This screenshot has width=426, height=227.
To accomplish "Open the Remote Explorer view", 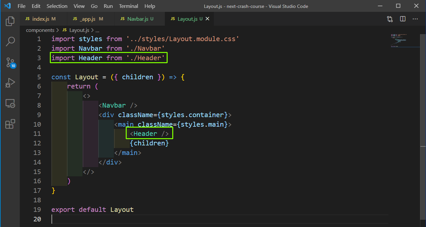I will 10,104.
